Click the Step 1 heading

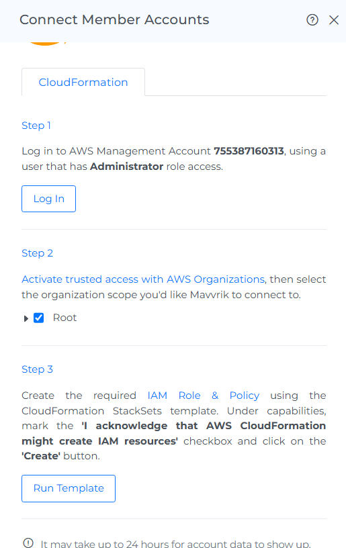point(36,126)
